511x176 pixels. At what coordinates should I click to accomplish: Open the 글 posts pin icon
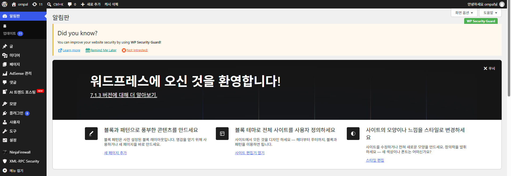[5, 46]
